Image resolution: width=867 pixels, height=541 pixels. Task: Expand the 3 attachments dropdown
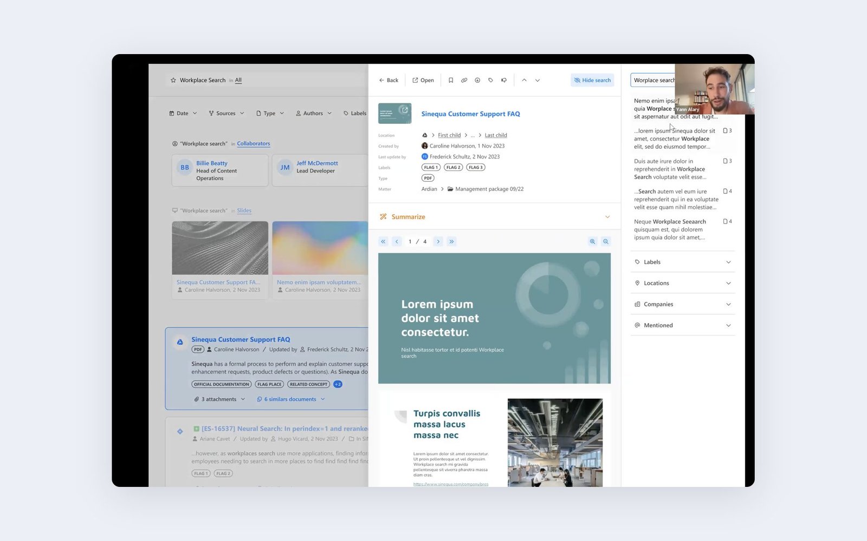coord(219,399)
